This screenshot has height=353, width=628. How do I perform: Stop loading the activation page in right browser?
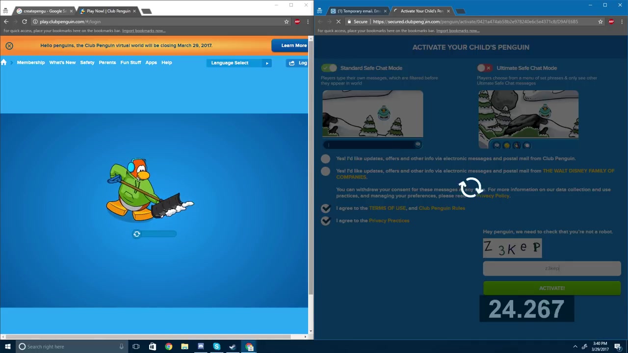click(x=339, y=22)
